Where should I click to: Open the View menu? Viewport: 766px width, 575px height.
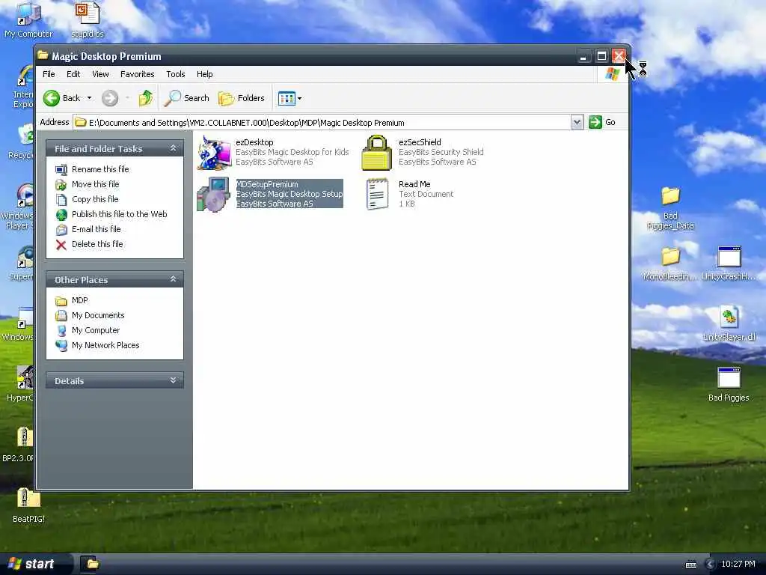coord(100,74)
